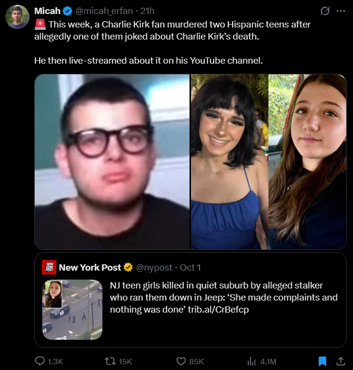Open the three-dot more options menu
The width and height of the screenshot is (353, 370).
[x=341, y=11]
